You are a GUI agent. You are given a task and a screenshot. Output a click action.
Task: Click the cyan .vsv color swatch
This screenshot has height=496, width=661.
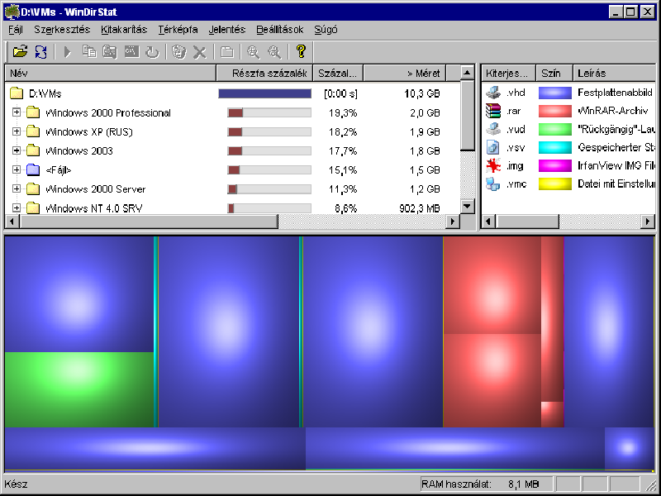click(x=555, y=147)
